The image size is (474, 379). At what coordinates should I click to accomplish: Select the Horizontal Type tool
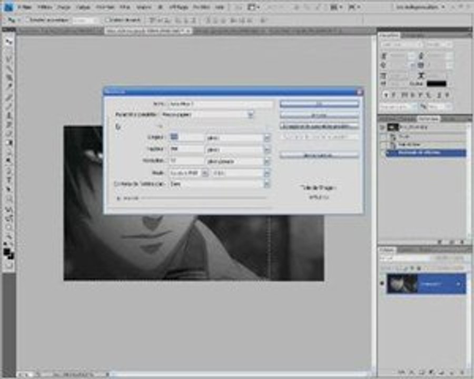(x=9, y=180)
